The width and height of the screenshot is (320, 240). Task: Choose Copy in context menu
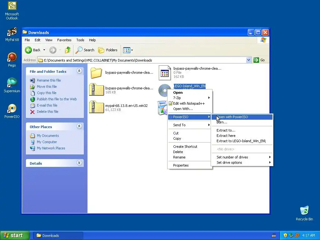pos(190,138)
